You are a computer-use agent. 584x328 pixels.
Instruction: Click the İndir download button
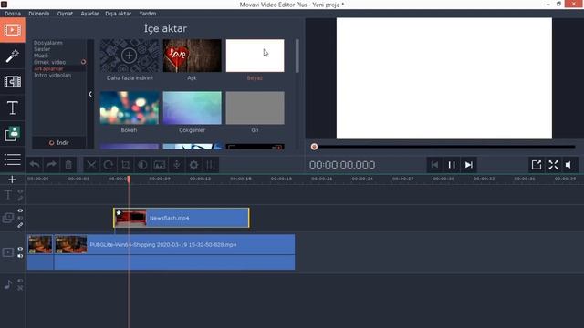click(59, 143)
